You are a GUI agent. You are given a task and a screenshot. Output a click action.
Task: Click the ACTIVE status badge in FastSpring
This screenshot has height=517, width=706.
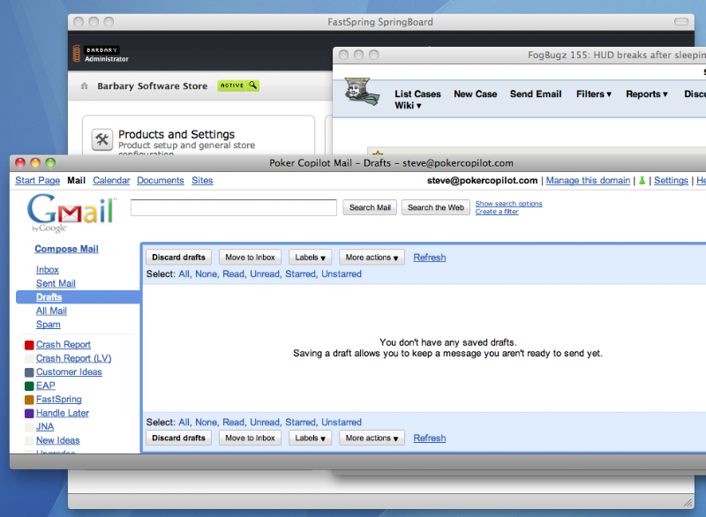pos(238,85)
